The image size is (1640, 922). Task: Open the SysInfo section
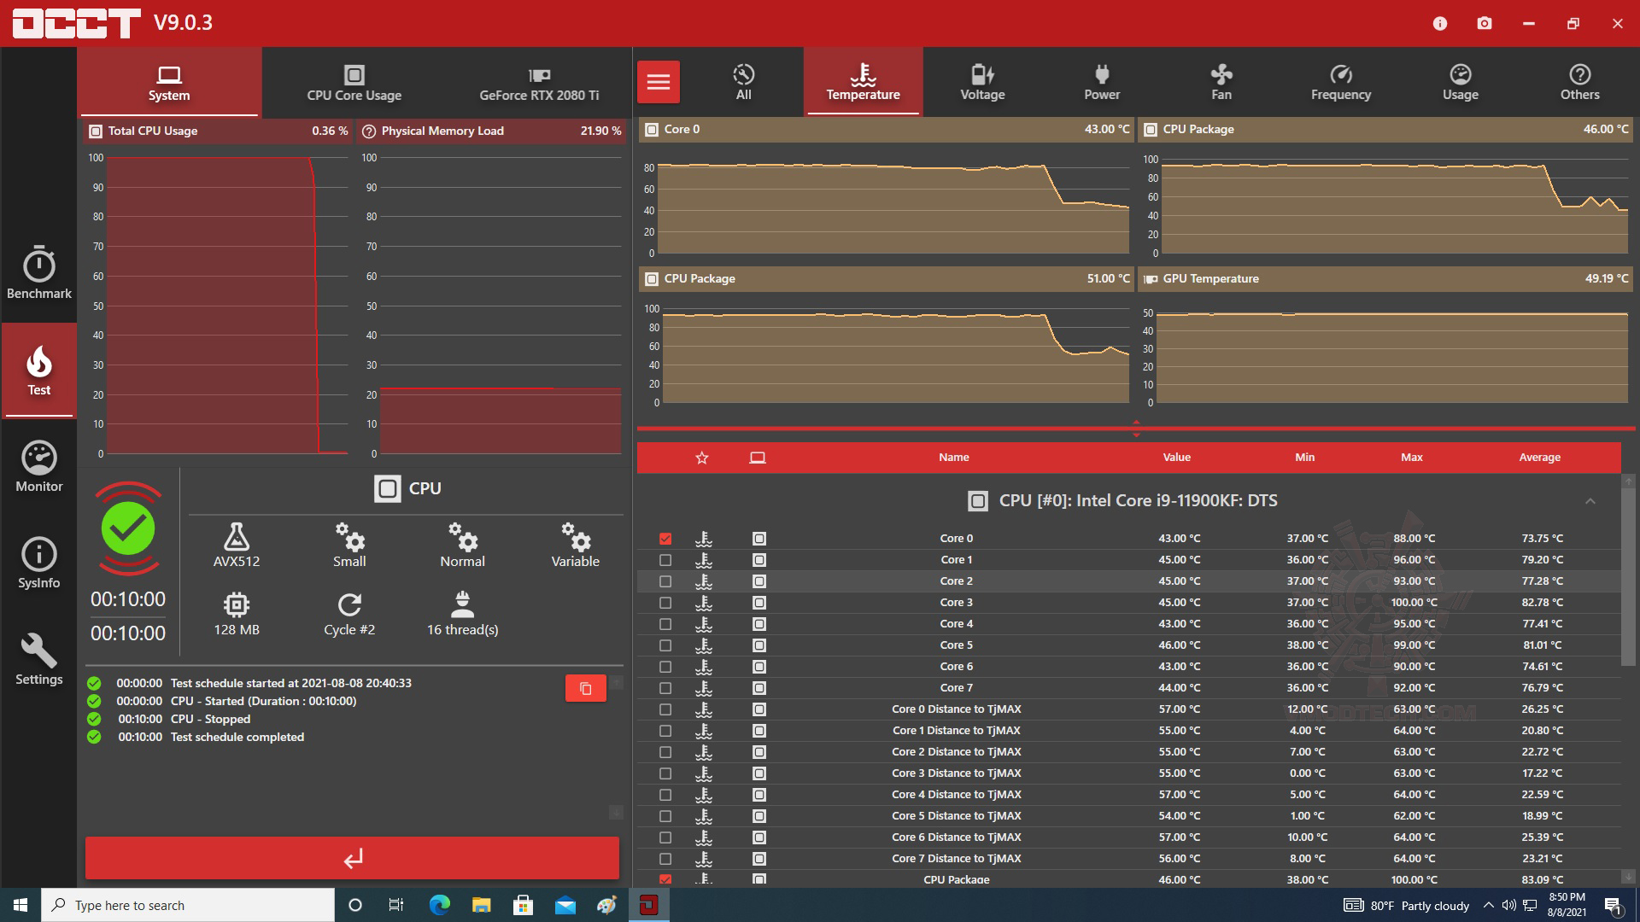pyautogui.click(x=38, y=563)
